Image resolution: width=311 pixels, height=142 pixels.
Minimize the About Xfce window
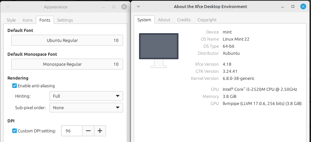click(x=283, y=7)
